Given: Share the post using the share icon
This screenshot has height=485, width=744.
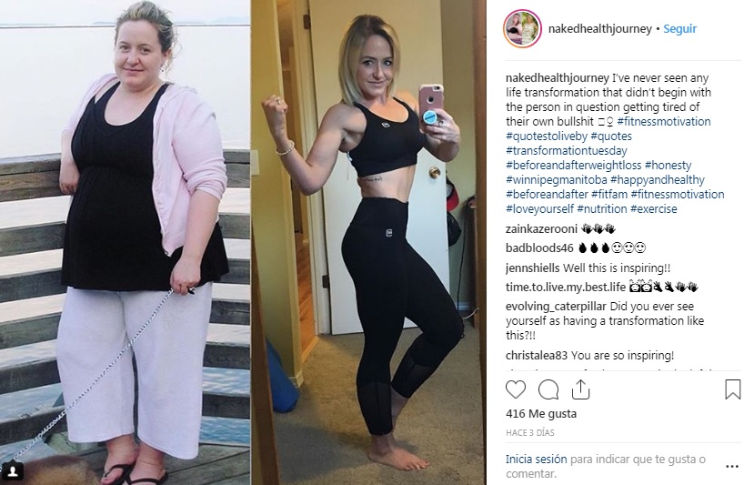Looking at the screenshot, I should click(580, 389).
